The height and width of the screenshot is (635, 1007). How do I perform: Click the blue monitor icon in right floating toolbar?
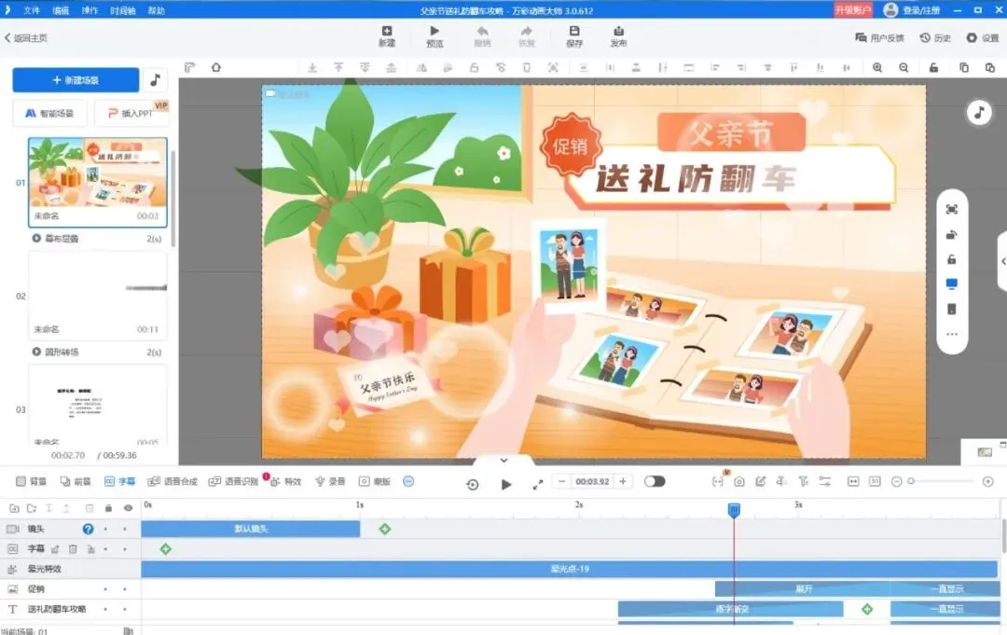click(x=952, y=283)
